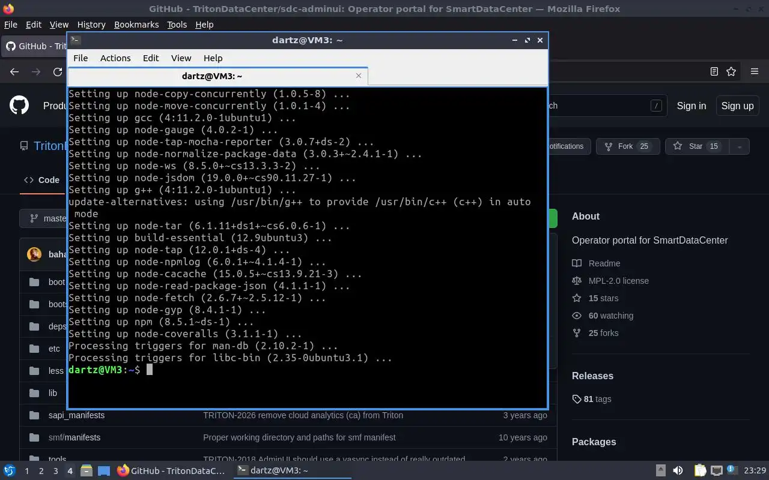This screenshot has width=769, height=480.
Task: Open the Actions menu in the terminal
Action: 115,58
